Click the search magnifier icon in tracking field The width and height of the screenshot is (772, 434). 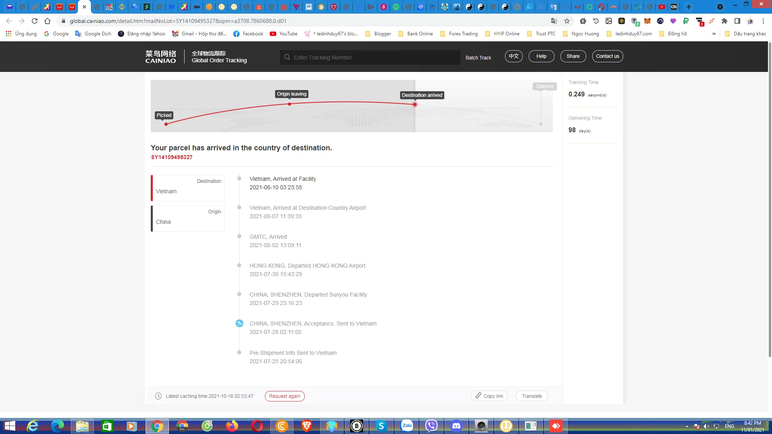pyautogui.click(x=287, y=57)
